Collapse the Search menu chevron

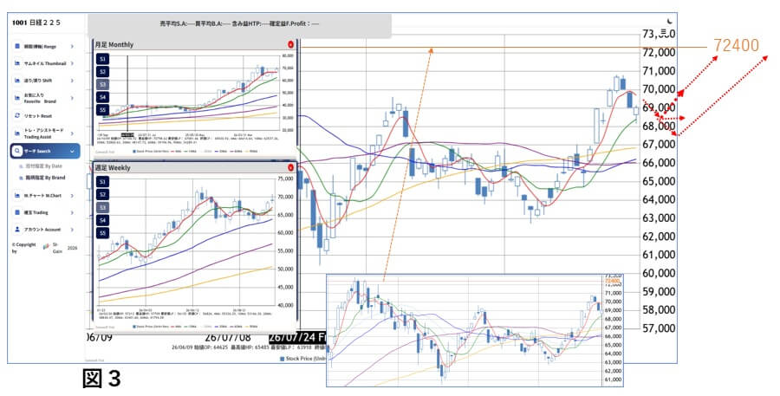(72, 151)
